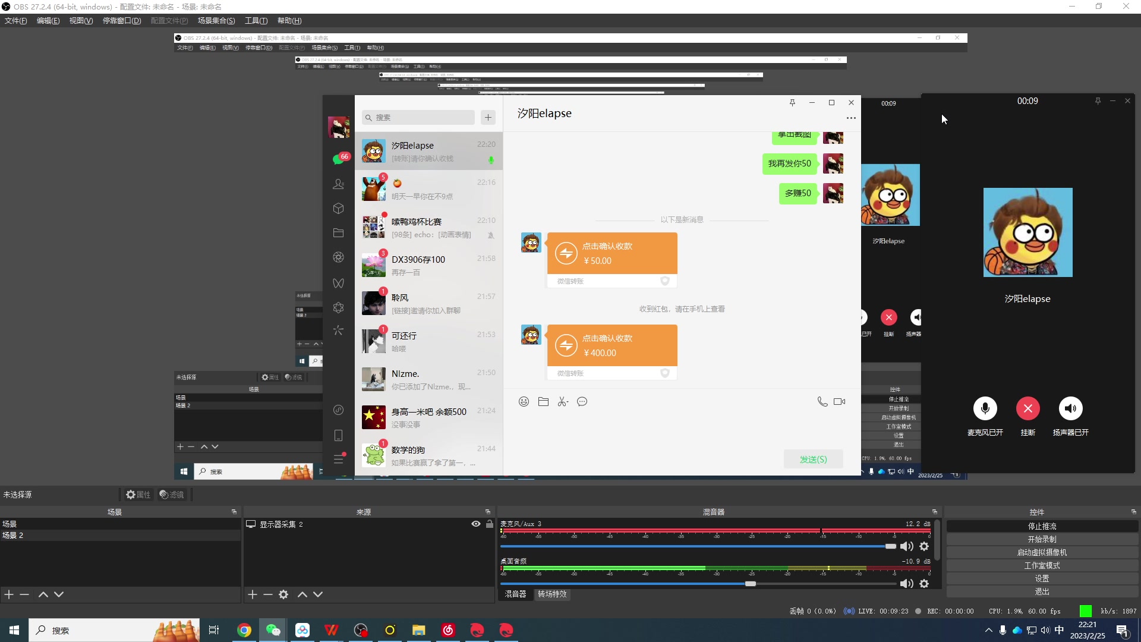Toggle visibility eye of 显示器采集 2
Screen dimensions: 1141x642
(x=475, y=524)
